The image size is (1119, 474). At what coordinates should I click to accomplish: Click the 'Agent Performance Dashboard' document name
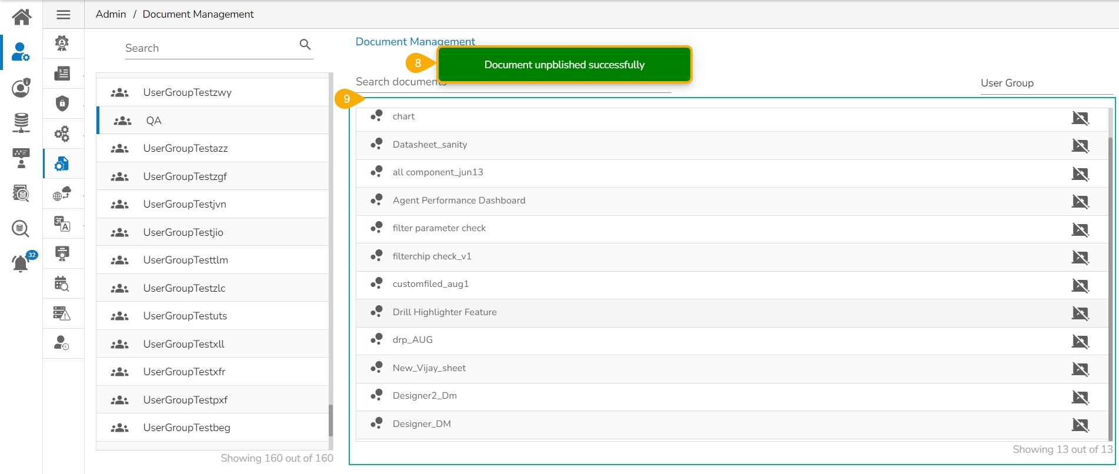click(459, 201)
